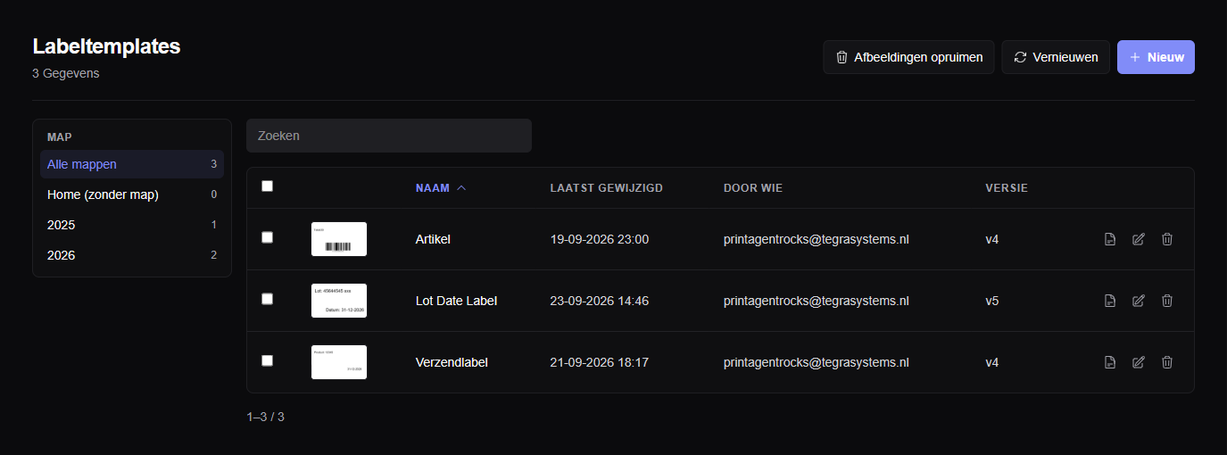Open PDF icon for Artikel row
Viewport: 1227px width, 455px height.
pos(1110,239)
